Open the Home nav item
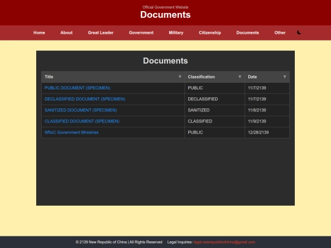331x248 pixels. (39, 32)
